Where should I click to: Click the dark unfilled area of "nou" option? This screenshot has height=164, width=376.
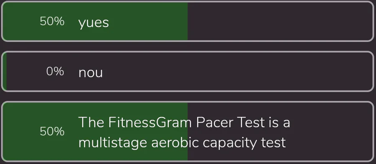click(190, 71)
